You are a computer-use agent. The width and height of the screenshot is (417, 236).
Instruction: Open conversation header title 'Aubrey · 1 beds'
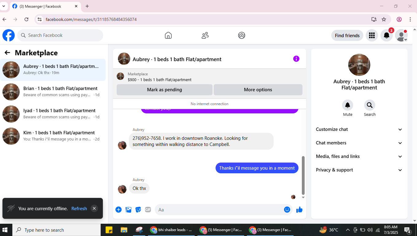pyautogui.click(x=177, y=59)
